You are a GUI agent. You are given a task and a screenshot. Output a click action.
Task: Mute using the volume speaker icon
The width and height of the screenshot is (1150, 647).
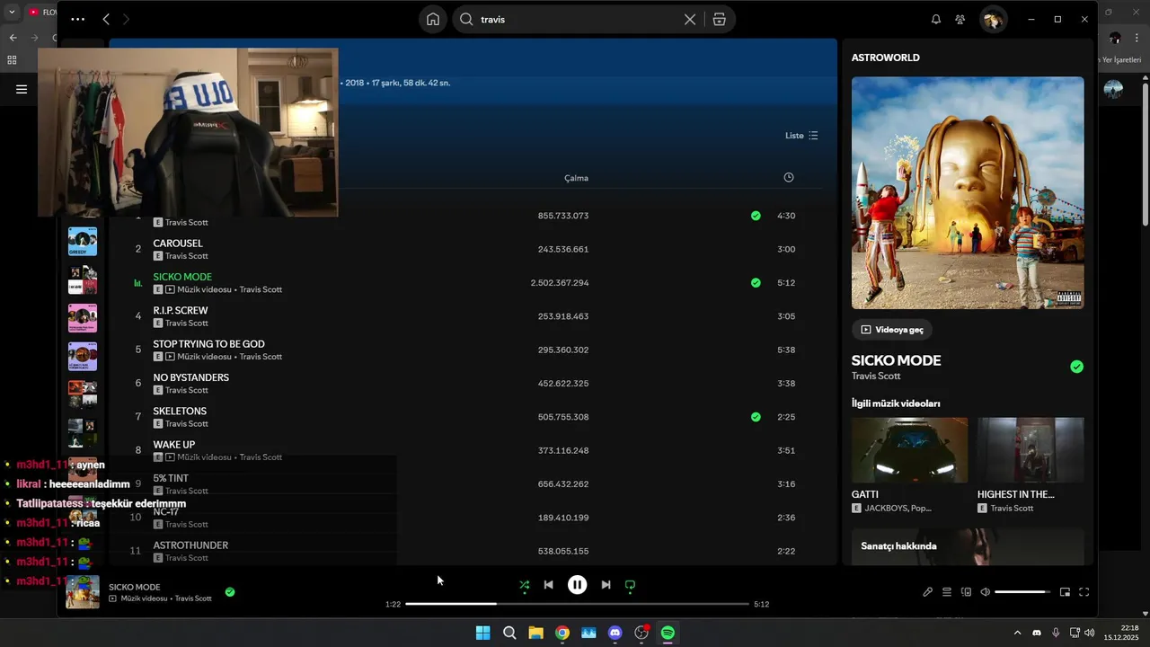tap(986, 592)
